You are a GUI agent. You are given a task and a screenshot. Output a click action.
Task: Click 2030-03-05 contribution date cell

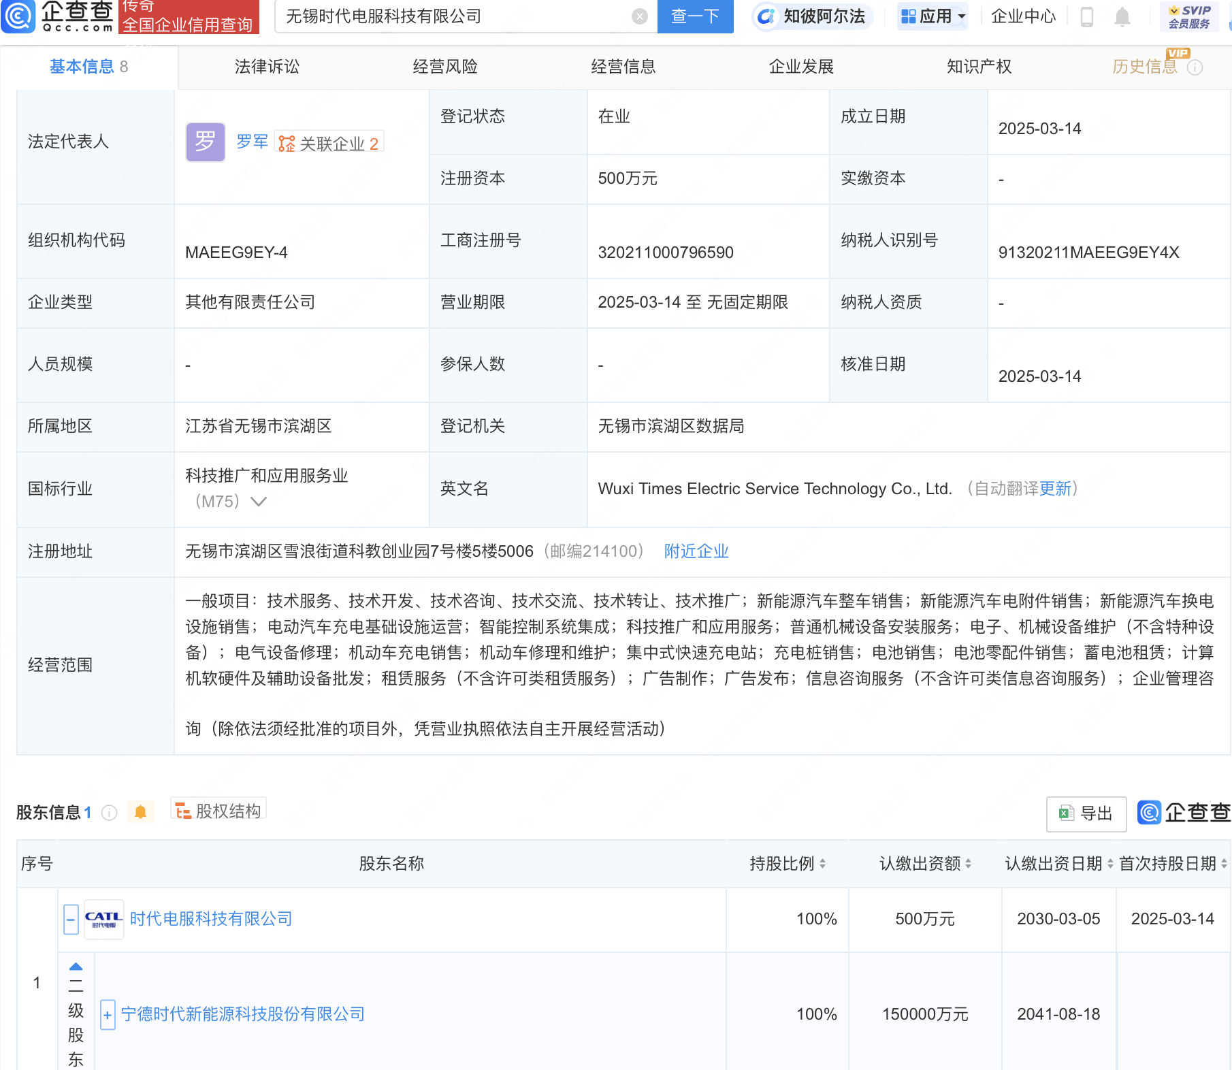(x=1058, y=919)
